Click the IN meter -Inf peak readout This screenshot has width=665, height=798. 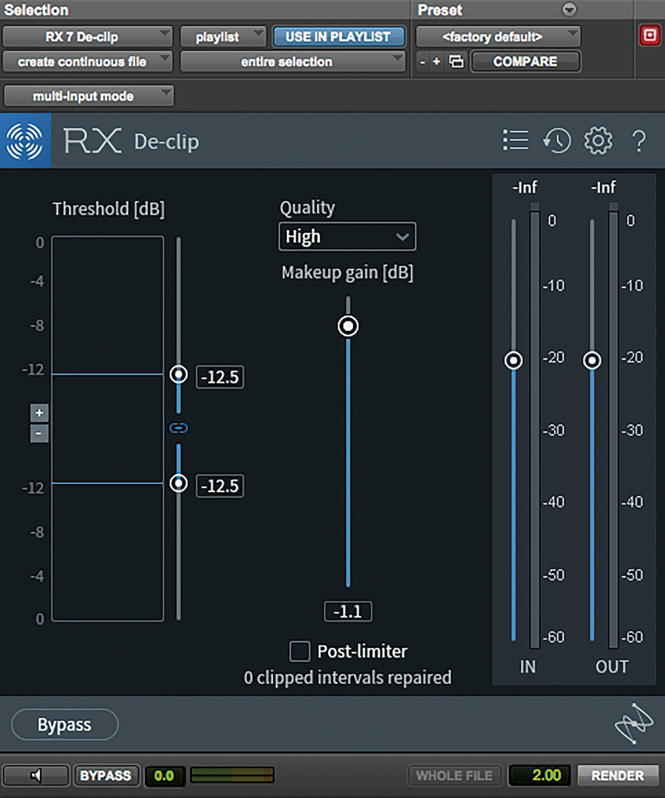pyautogui.click(x=525, y=188)
